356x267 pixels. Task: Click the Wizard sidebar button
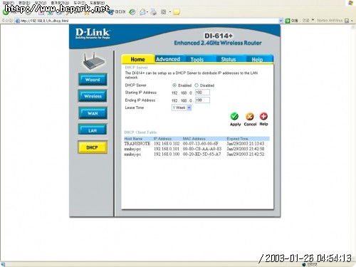[x=93, y=80]
